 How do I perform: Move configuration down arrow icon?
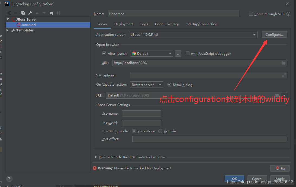point(44,13)
